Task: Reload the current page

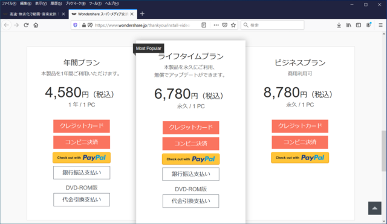Action: tap(26, 25)
